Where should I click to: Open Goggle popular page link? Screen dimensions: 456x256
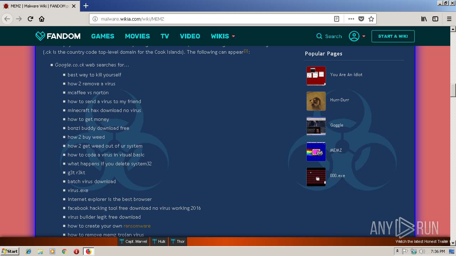click(x=337, y=125)
